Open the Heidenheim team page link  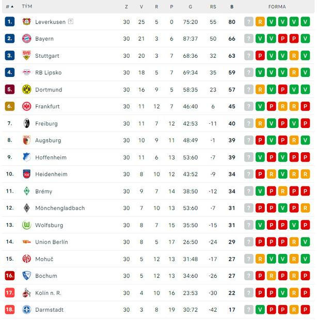[51, 174]
